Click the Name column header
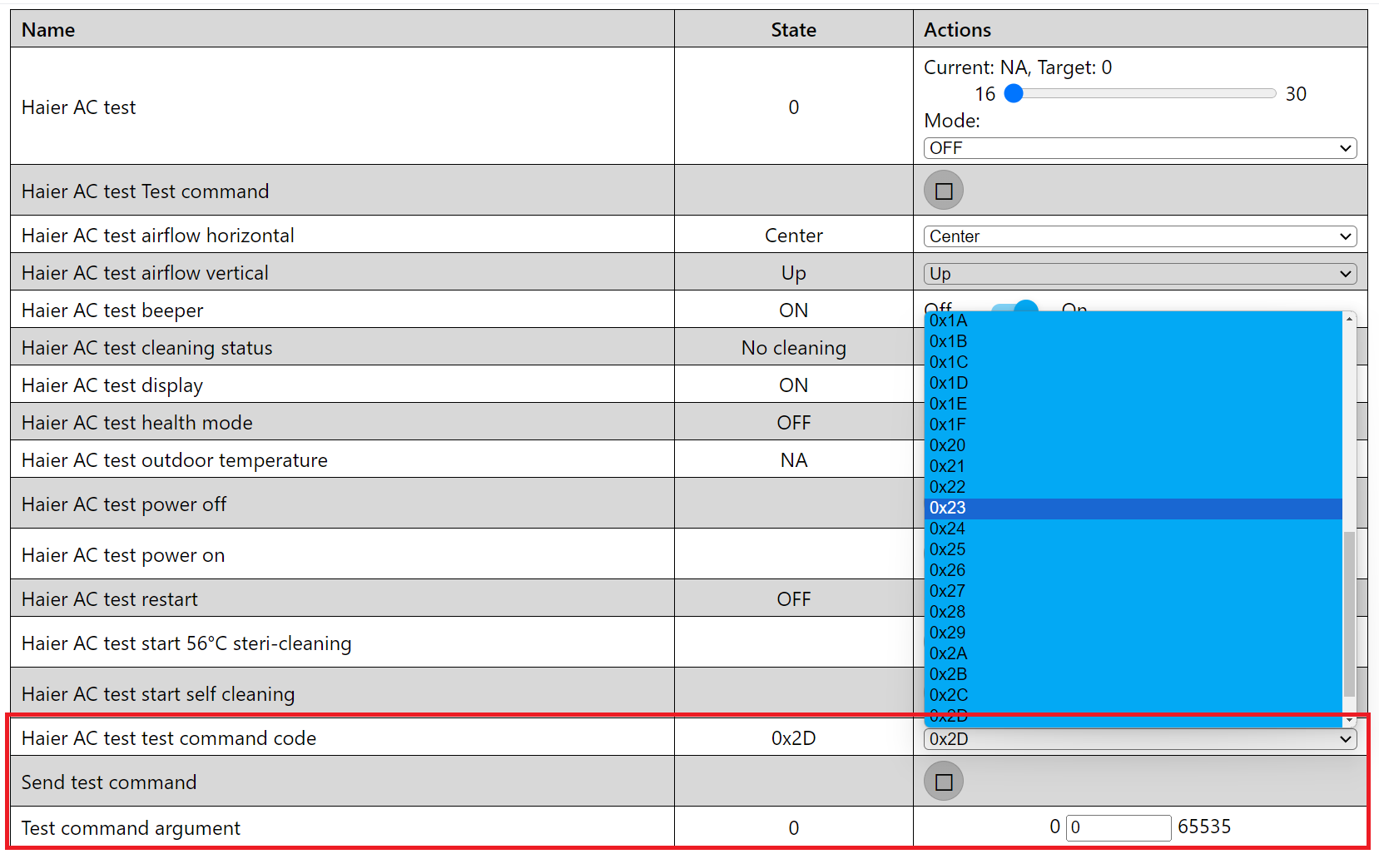Screen dimensions: 1379x854 click(x=48, y=30)
